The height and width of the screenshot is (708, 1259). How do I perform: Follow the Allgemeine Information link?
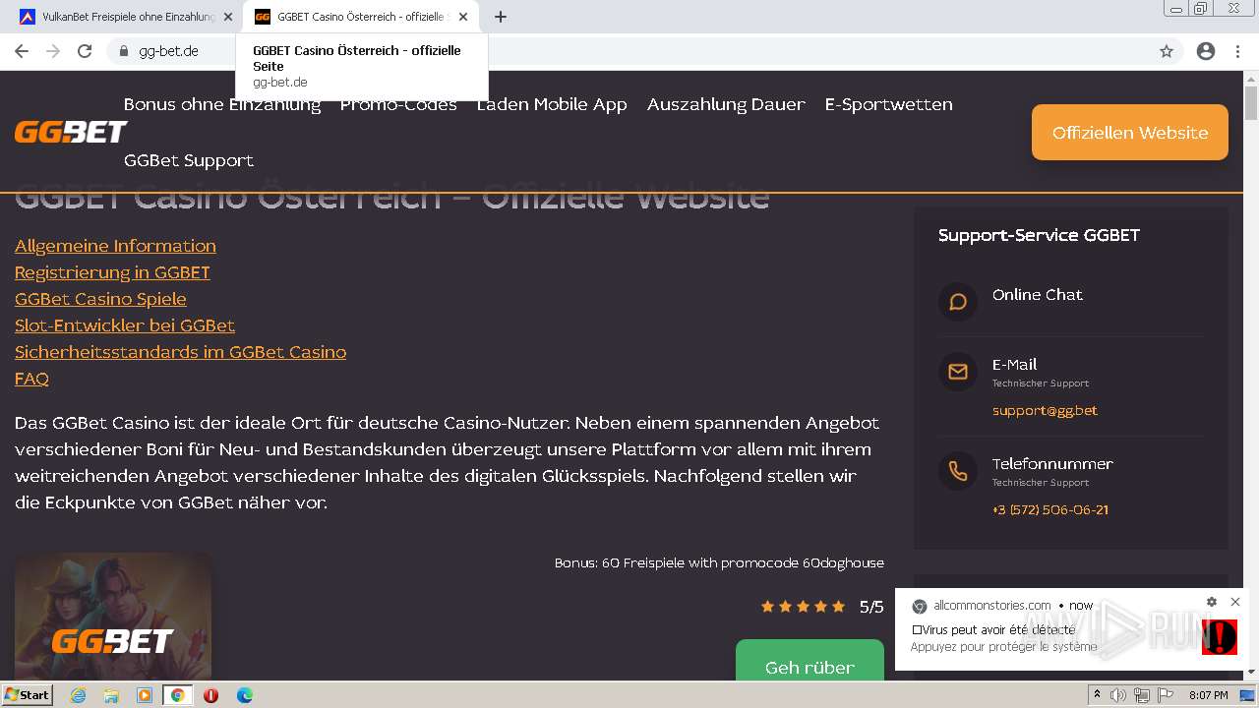click(x=115, y=246)
